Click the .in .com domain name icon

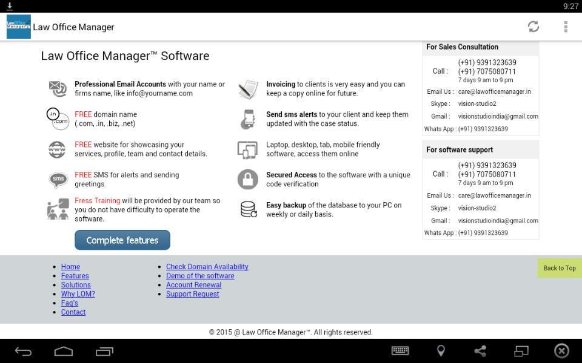pyautogui.click(x=58, y=119)
